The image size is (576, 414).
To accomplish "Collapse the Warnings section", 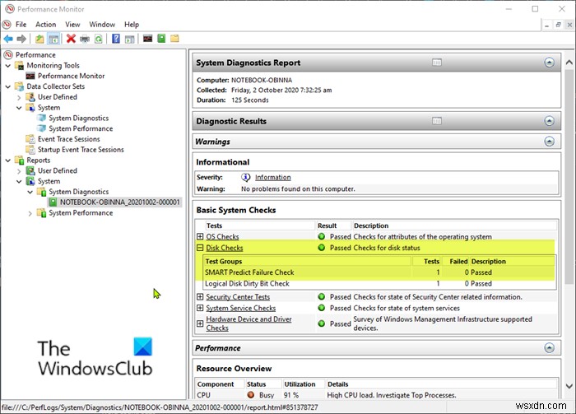I will click(x=549, y=142).
